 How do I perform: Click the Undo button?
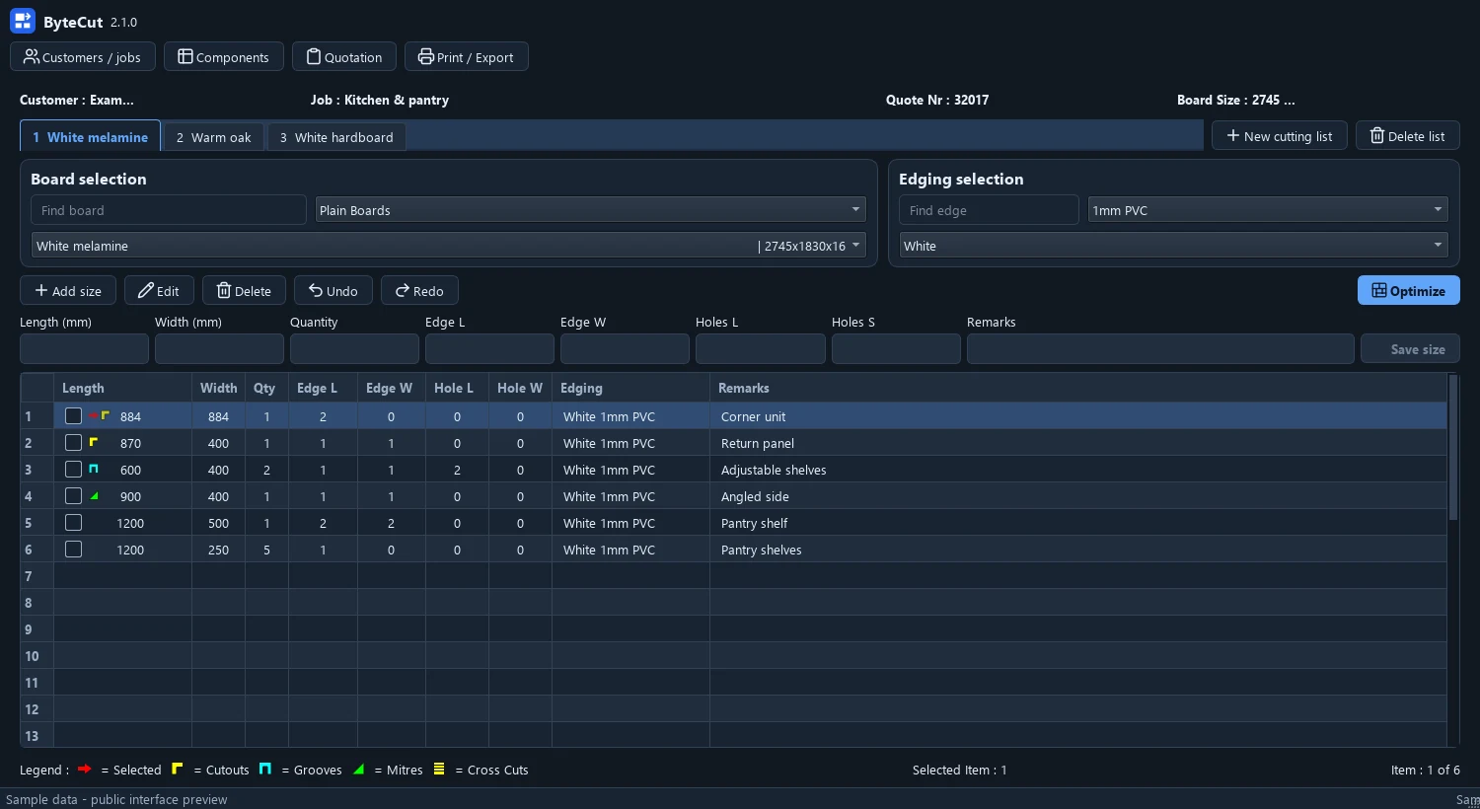[333, 290]
